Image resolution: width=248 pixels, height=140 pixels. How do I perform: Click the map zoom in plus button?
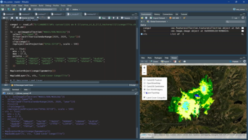point(144,68)
